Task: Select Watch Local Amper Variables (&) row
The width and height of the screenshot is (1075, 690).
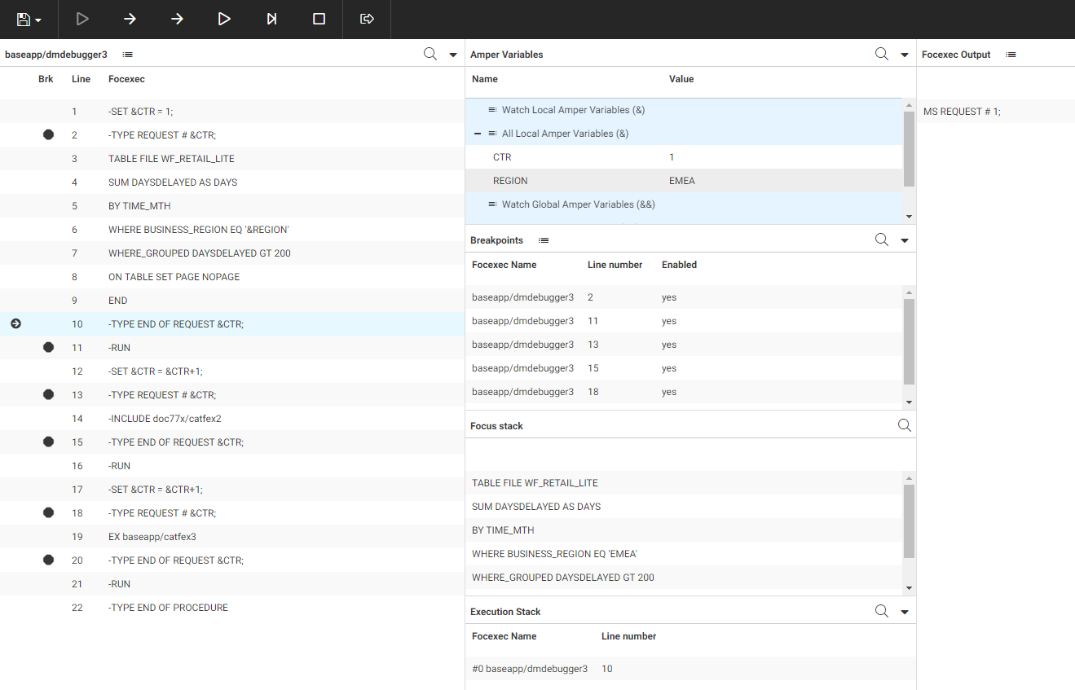Action: tap(685, 110)
